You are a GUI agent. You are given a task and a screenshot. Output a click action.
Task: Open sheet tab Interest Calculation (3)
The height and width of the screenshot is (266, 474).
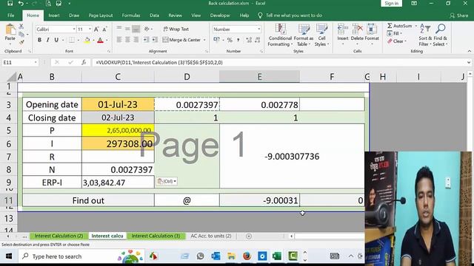(156, 236)
